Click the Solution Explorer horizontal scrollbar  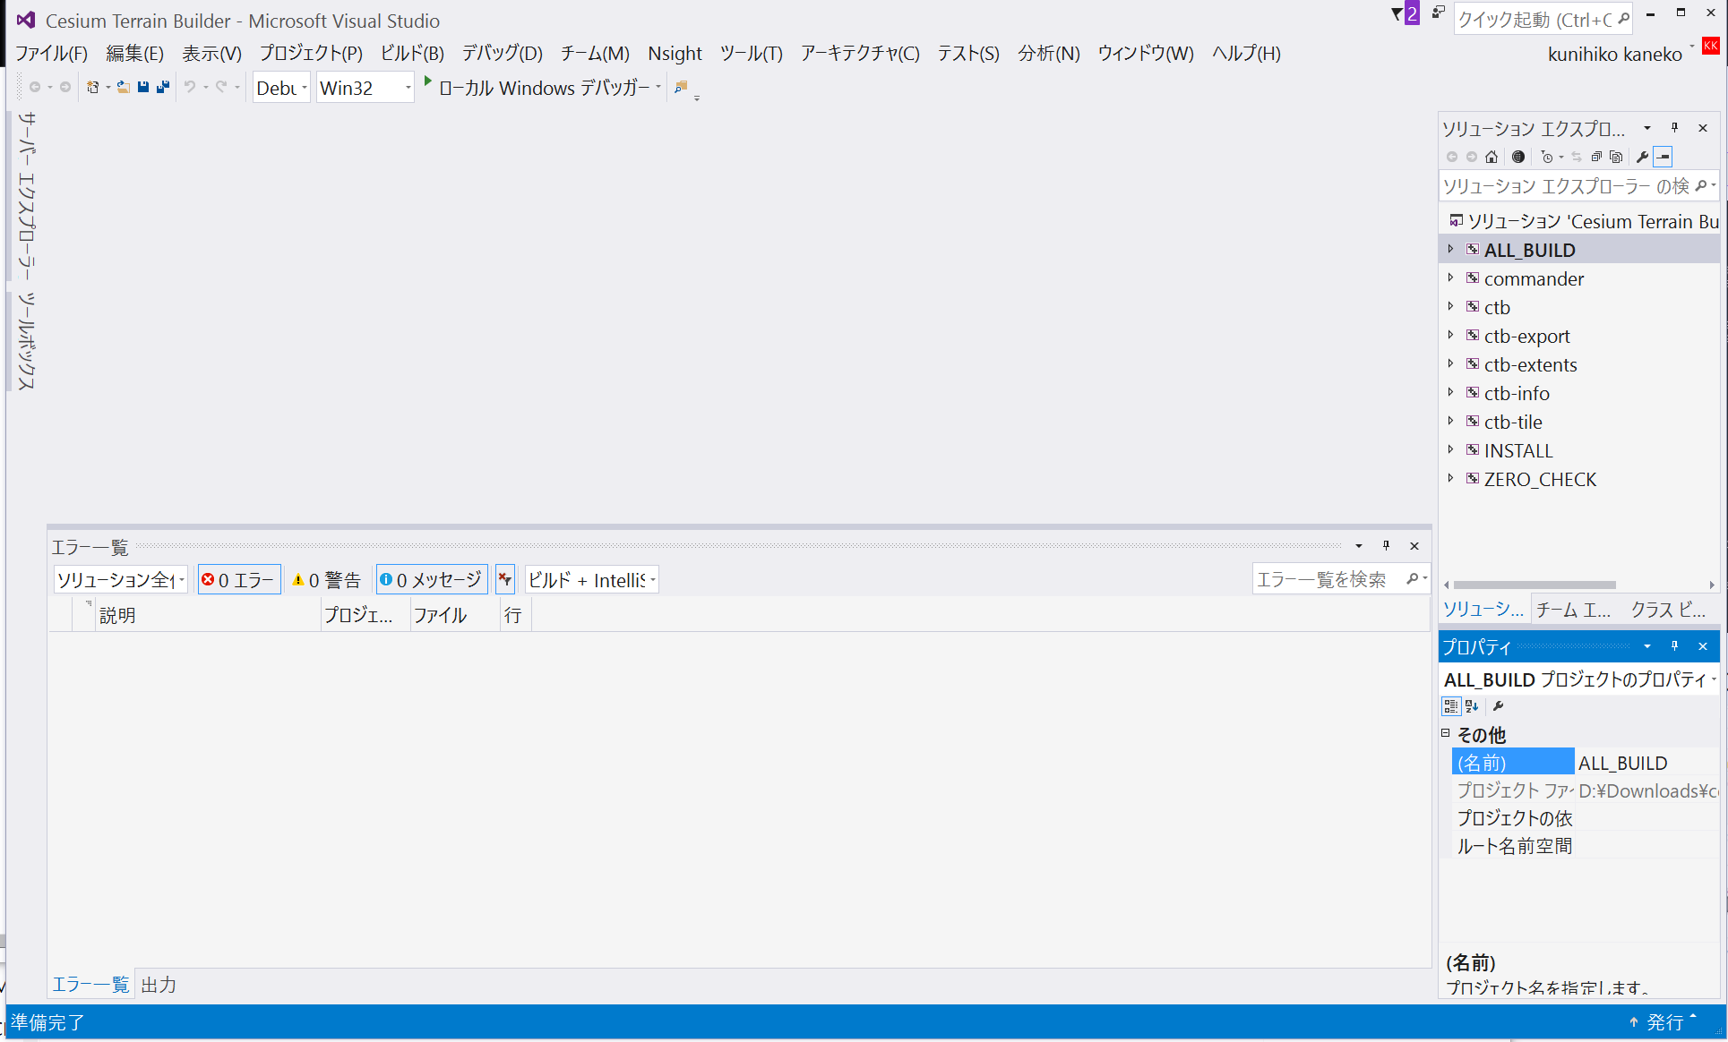(1535, 585)
